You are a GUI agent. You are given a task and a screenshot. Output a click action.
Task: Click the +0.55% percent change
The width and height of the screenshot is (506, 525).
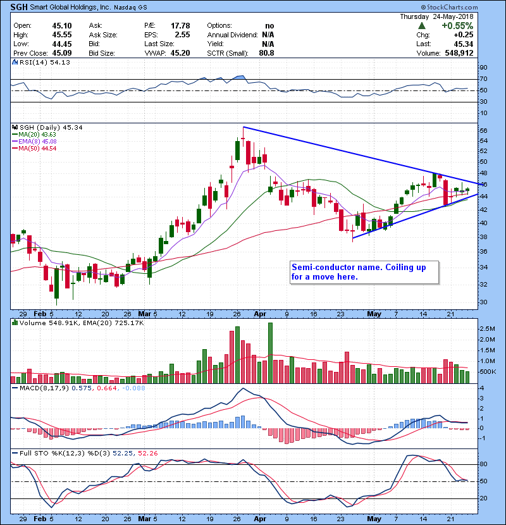pyautogui.click(x=457, y=26)
